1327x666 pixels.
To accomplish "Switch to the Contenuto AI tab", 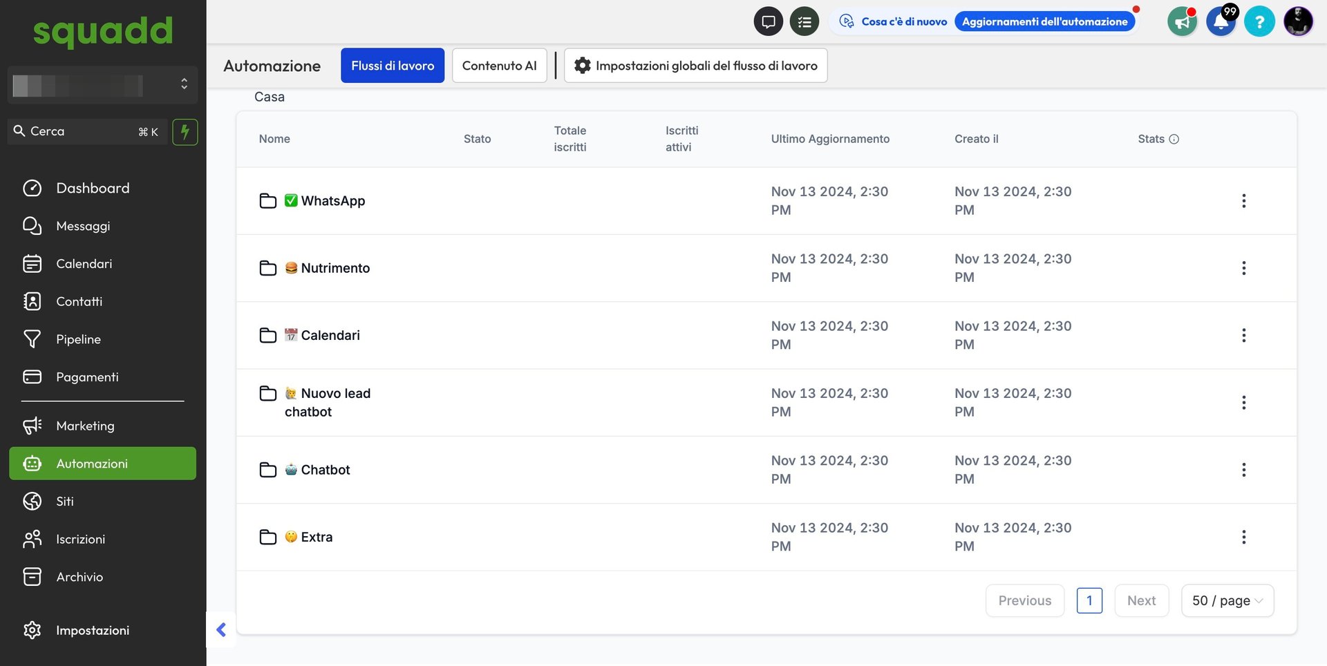I will click(499, 66).
